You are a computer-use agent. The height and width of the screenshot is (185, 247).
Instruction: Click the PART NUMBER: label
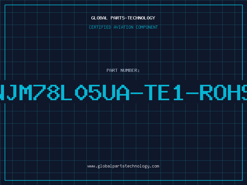pyautogui.click(x=123, y=70)
